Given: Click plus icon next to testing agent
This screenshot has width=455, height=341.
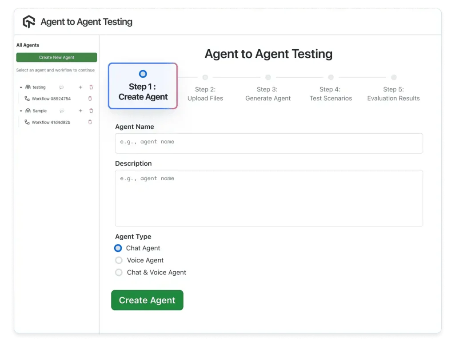Looking at the screenshot, I should (80, 87).
